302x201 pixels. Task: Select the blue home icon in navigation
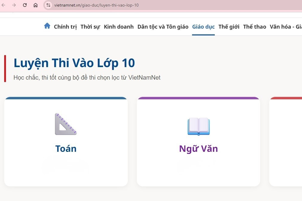[47, 26]
